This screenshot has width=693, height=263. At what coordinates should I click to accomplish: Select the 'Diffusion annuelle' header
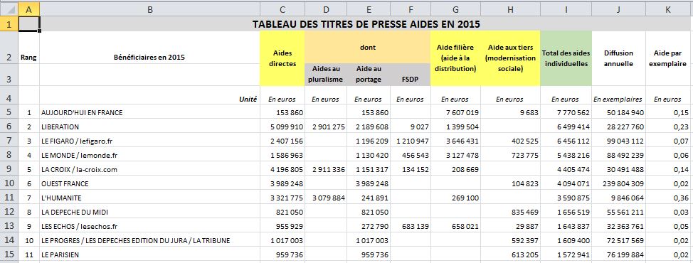coord(618,58)
